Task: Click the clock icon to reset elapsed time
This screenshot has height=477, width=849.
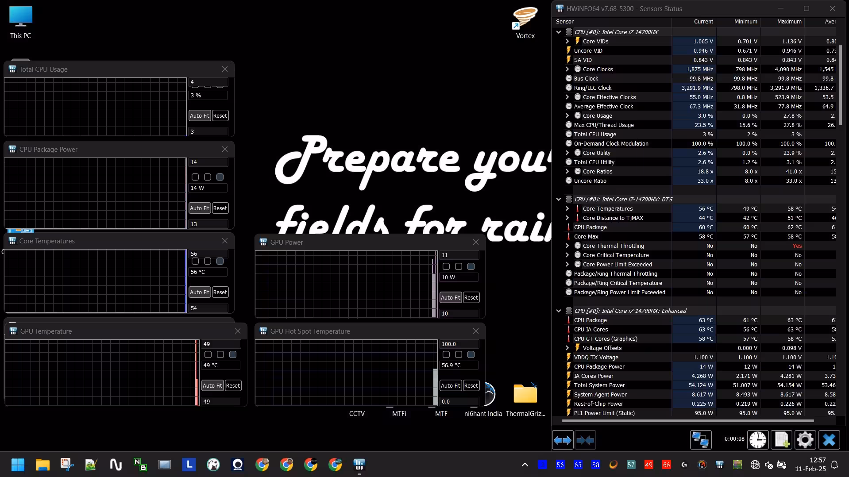Action: [757, 440]
